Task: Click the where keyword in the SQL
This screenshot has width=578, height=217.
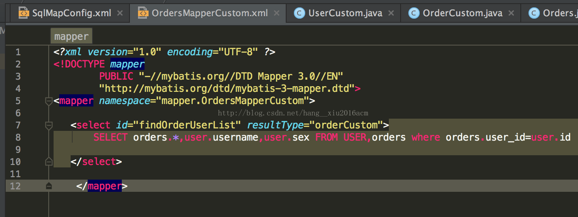Action: pyautogui.click(x=426, y=137)
